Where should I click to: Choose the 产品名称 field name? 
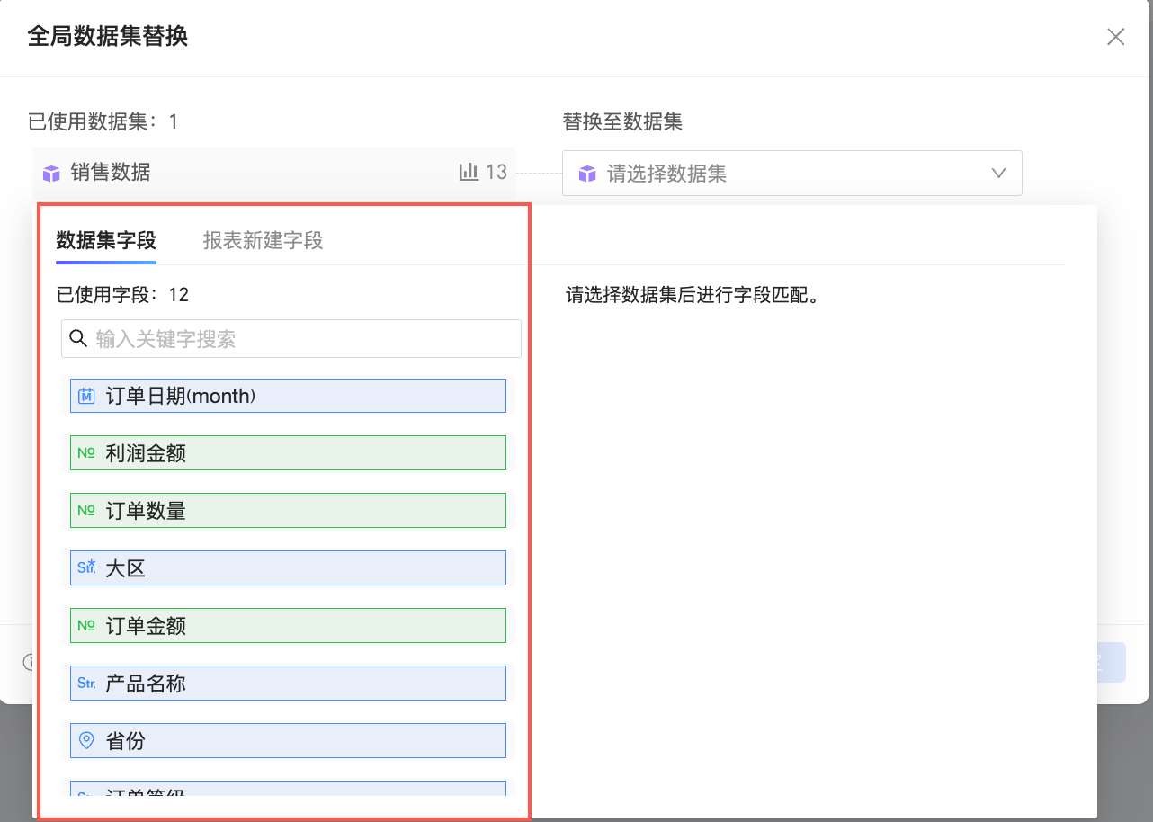coord(146,684)
